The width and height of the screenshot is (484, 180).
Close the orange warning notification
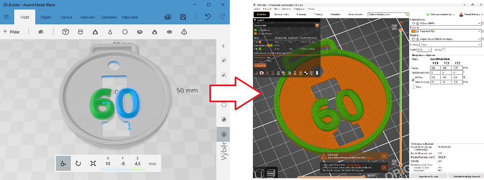(x=384, y=156)
